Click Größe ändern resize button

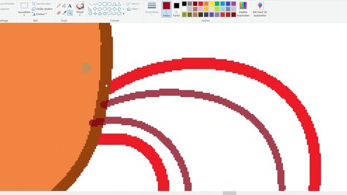(x=42, y=9)
